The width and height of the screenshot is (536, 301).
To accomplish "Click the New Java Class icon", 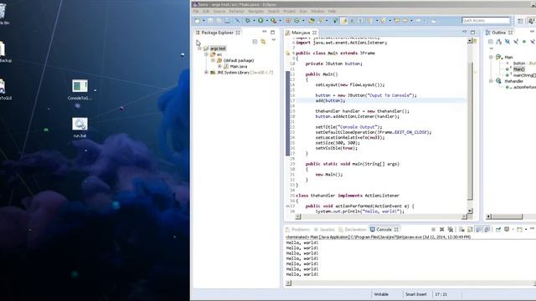I will (x=297, y=21).
